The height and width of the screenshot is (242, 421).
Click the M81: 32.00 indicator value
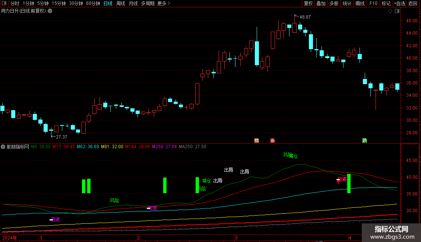pyautogui.click(x=112, y=147)
